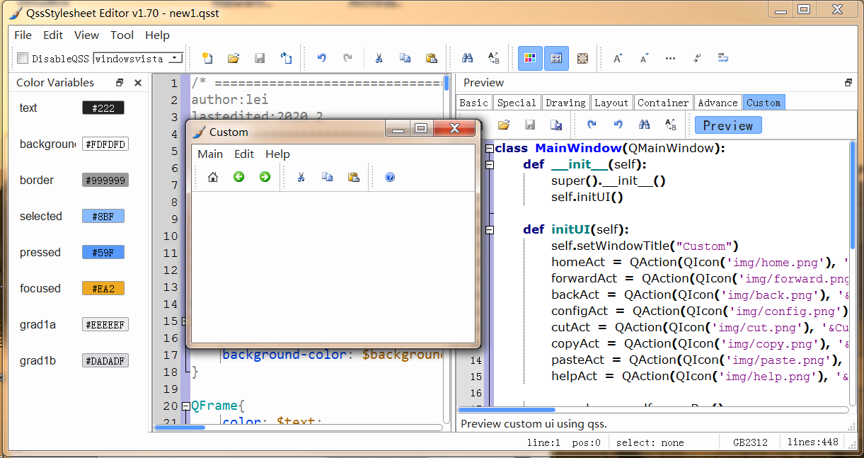Enable the DisableQSS checkbox
Image resolution: width=864 pixels, height=458 pixels.
pos(23,59)
